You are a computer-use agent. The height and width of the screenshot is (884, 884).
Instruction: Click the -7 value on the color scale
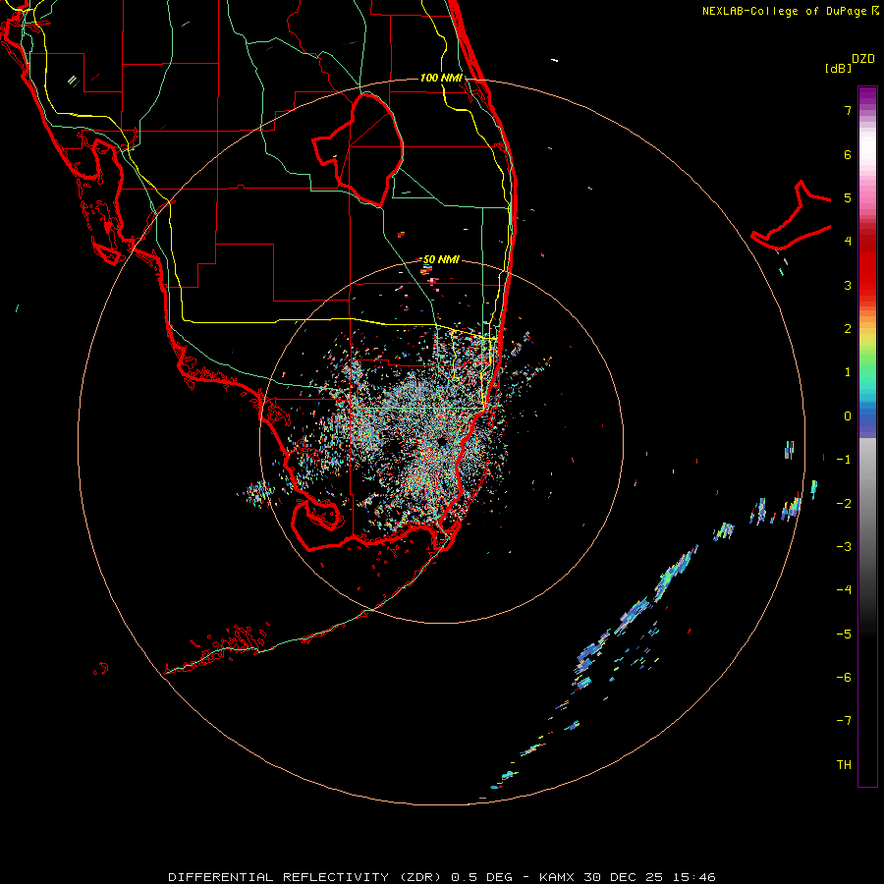(844, 721)
